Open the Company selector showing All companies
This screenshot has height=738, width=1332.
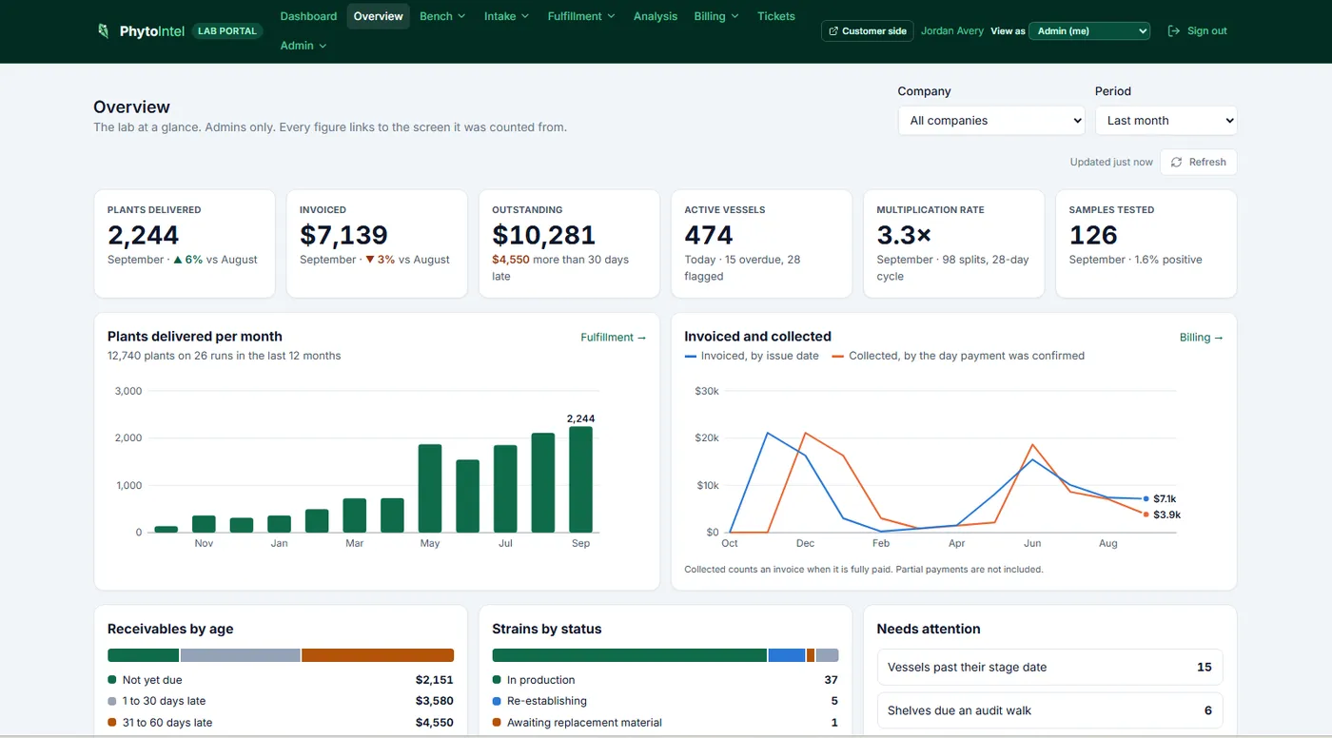point(991,121)
